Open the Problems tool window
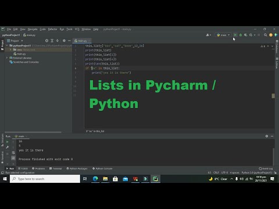The width and height of the screenshot is (279, 209). (38, 168)
